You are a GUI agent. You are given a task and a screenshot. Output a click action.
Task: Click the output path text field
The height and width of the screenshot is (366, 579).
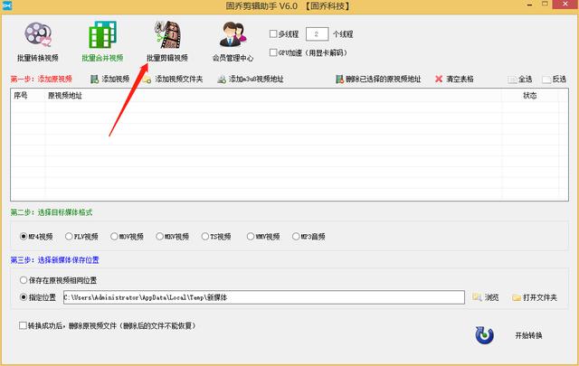coord(262,297)
